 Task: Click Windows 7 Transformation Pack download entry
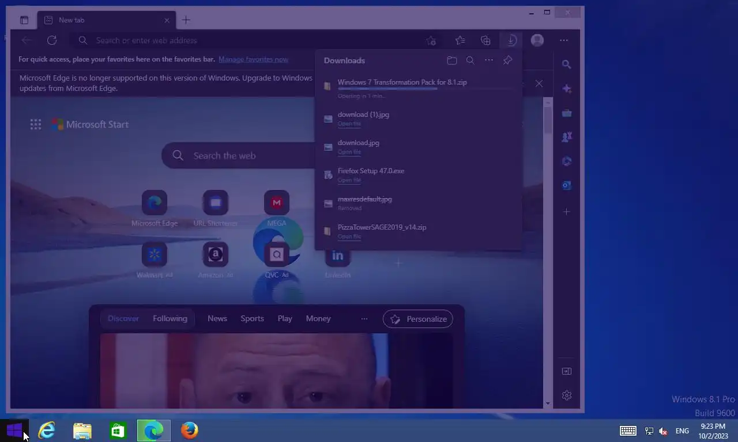[418, 87]
